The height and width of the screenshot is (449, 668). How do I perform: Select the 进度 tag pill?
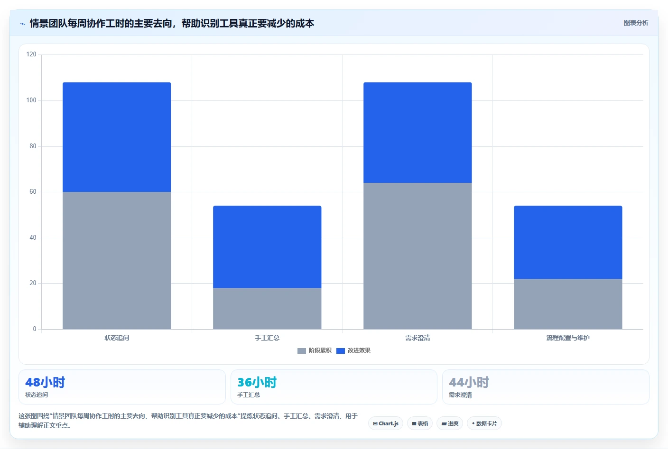(450, 423)
